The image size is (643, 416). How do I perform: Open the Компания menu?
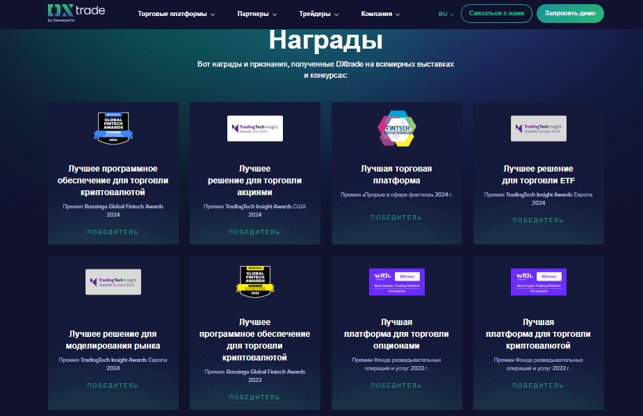[380, 14]
